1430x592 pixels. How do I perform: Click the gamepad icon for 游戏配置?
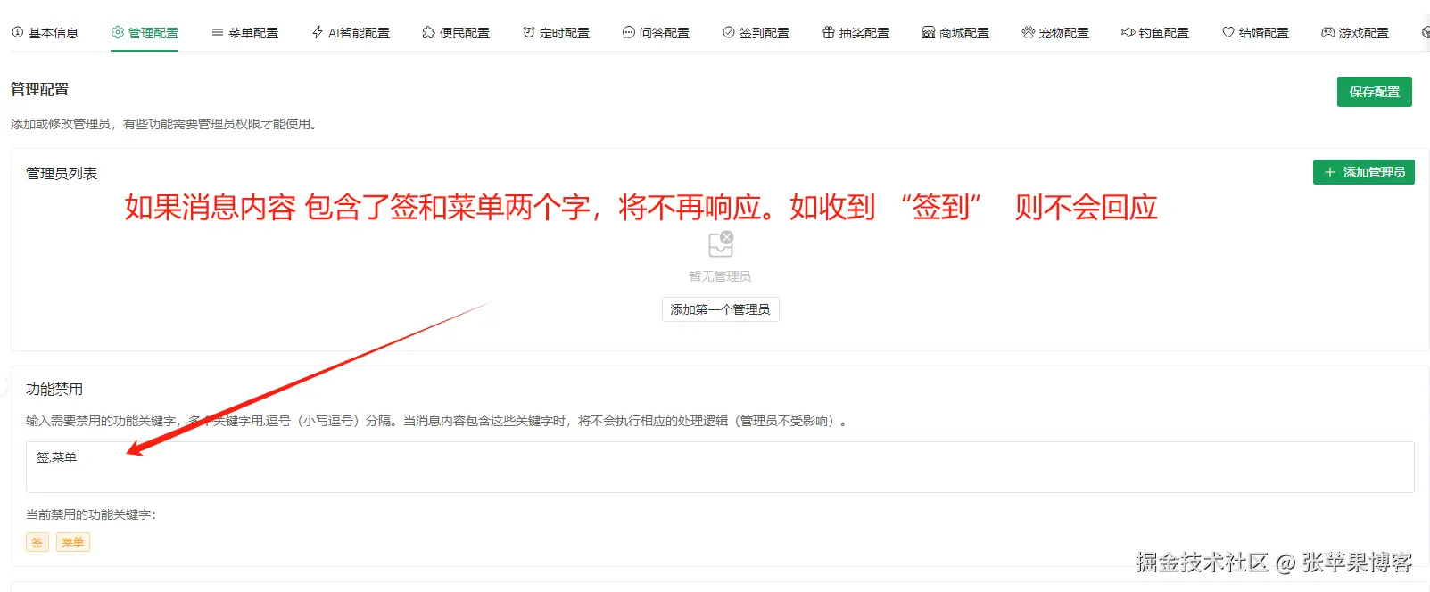(1328, 32)
